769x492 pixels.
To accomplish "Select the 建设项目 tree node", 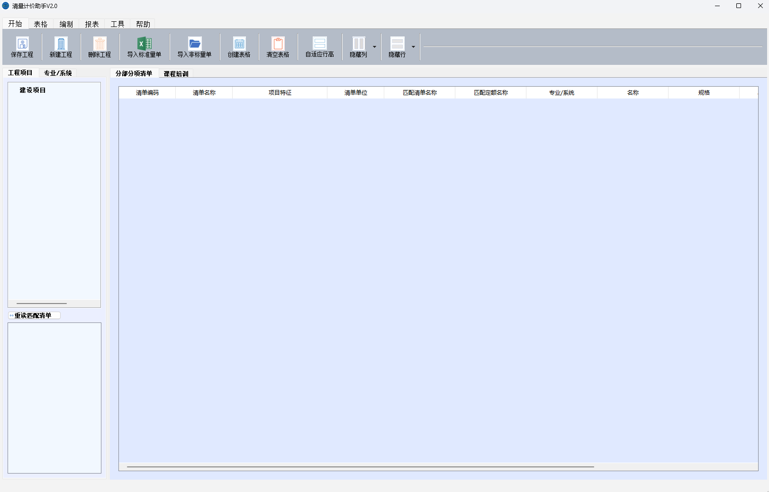I will point(33,90).
